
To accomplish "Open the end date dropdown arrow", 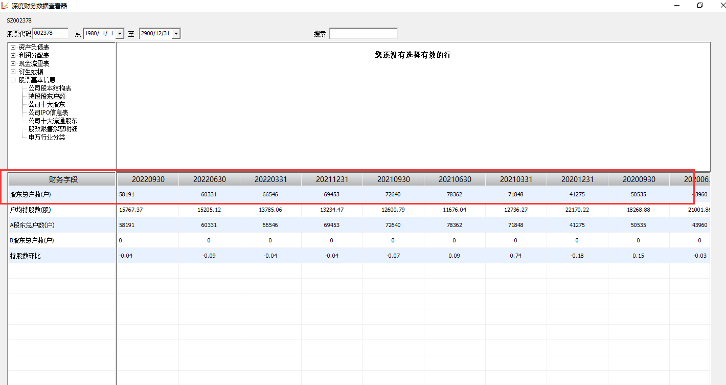I will [x=176, y=34].
